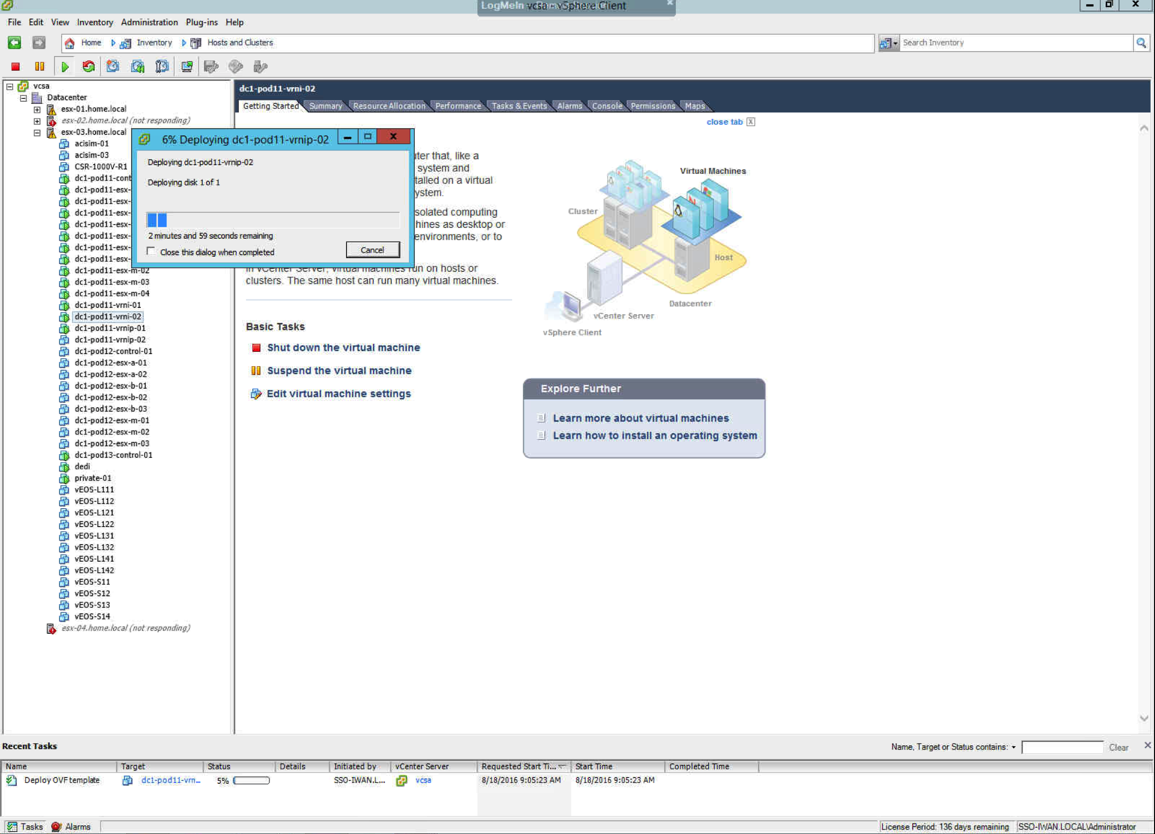The height and width of the screenshot is (834, 1155).
Task: Enable Close this dialog when completed
Action: coord(151,251)
